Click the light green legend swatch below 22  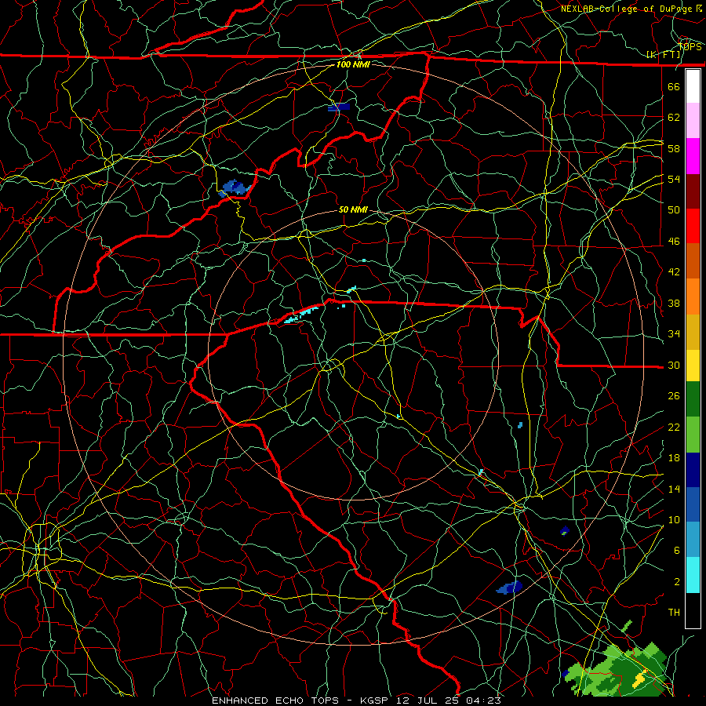(693, 435)
